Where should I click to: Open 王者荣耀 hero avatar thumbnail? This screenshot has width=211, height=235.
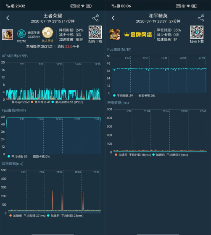(7, 34)
